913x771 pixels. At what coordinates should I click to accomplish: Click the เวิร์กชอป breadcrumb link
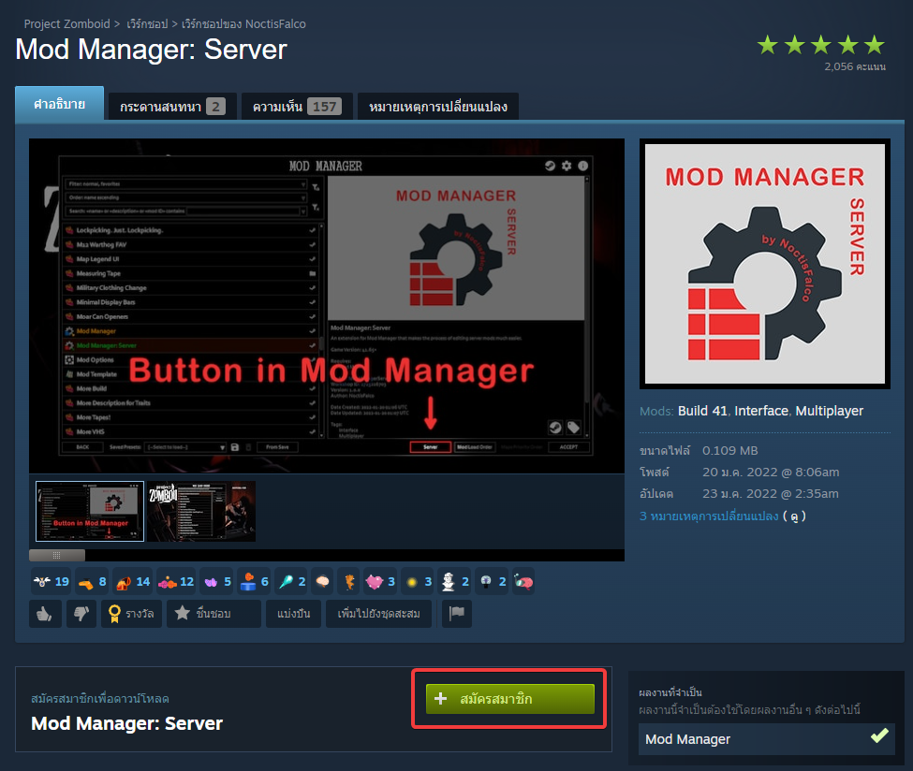point(147,23)
